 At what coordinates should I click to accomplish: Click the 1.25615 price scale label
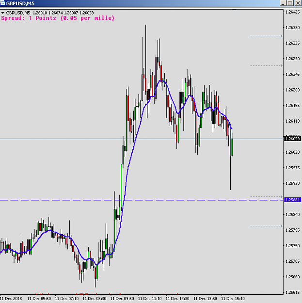(x=292, y=292)
